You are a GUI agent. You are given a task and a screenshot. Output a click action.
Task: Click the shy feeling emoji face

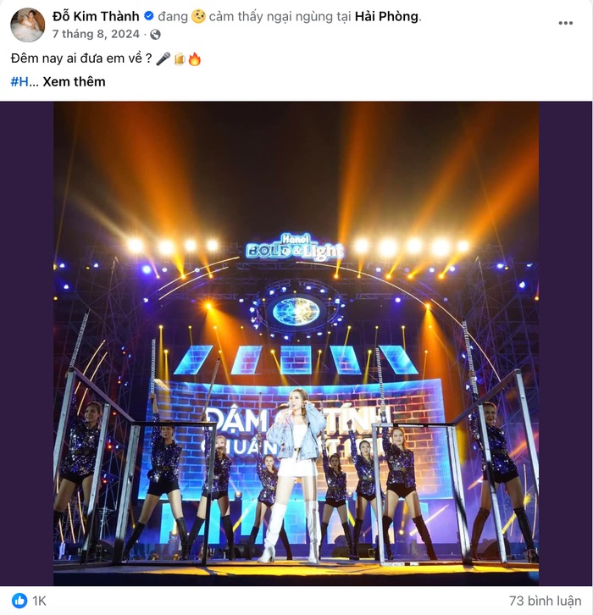[x=198, y=16]
